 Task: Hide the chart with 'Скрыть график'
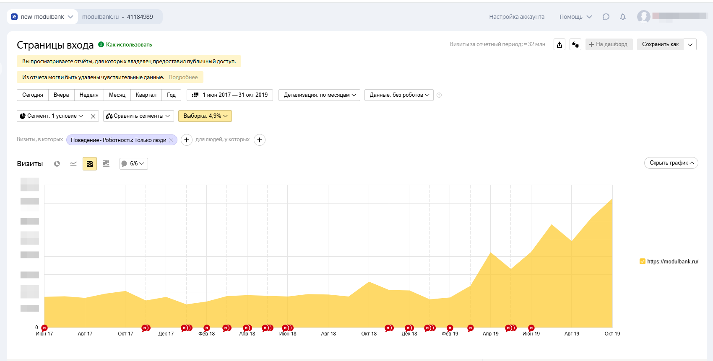[671, 163]
